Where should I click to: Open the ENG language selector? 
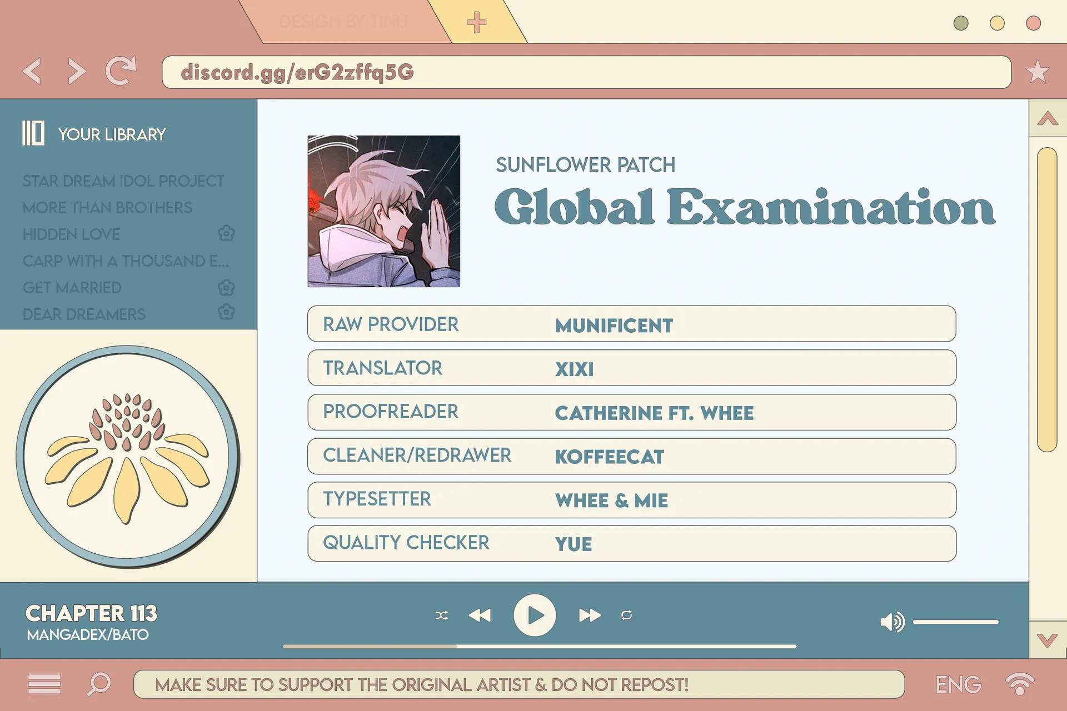pyautogui.click(x=958, y=684)
